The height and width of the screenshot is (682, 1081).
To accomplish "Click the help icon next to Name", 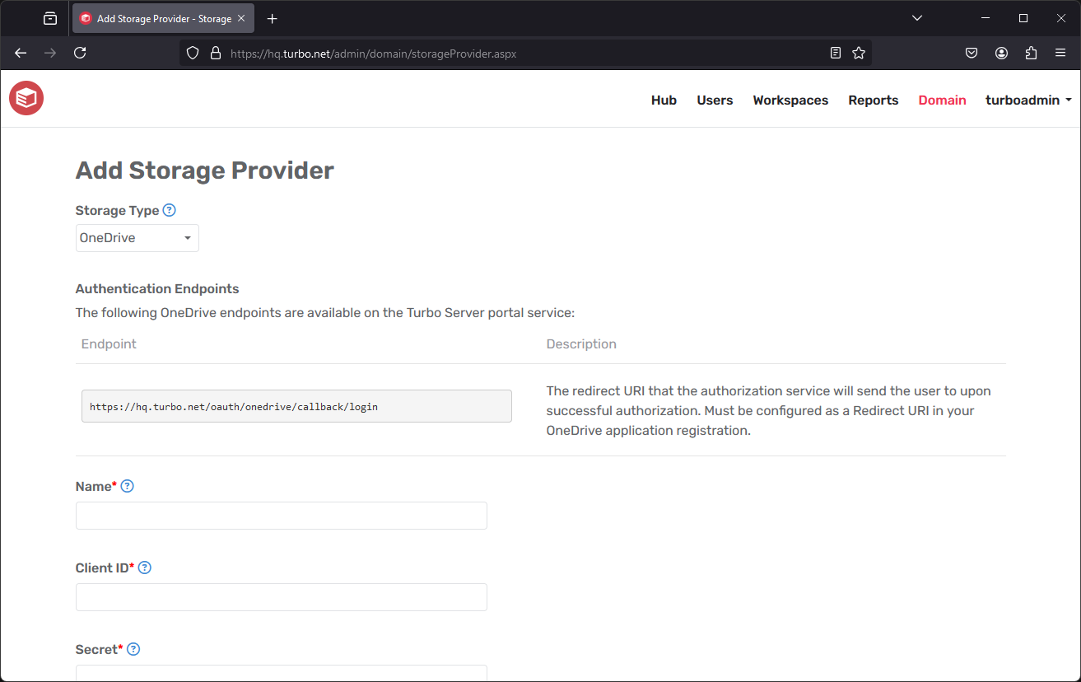I will pyautogui.click(x=127, y=486).
